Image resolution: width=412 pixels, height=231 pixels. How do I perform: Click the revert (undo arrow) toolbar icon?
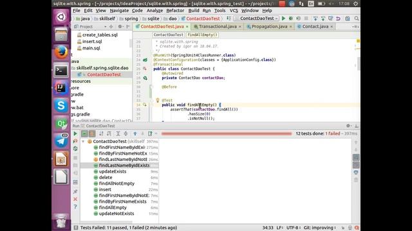point(338,19)
